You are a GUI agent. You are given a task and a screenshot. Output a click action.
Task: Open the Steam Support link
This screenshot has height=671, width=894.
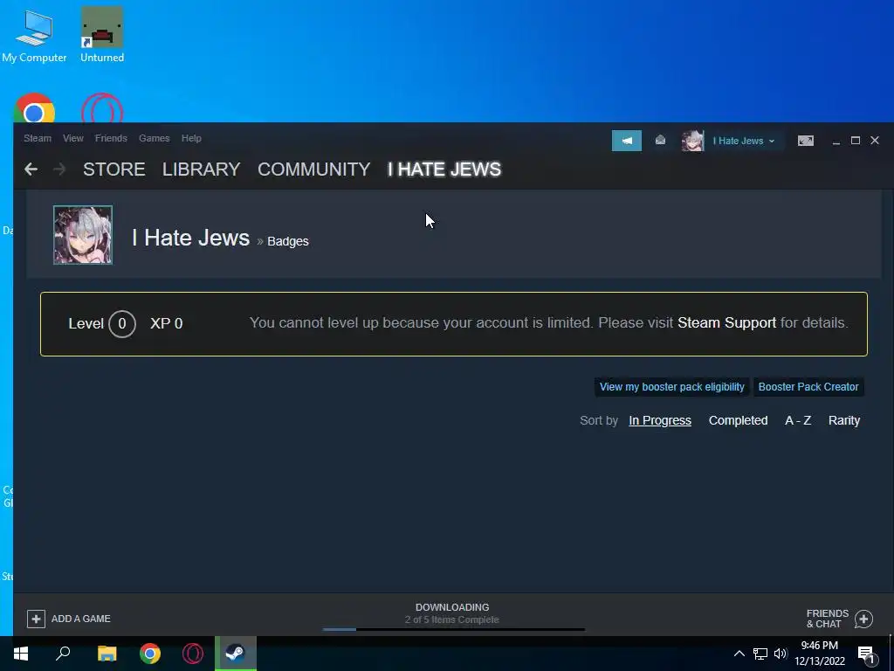726,323
